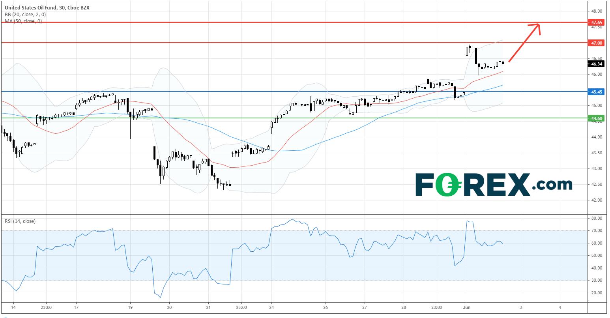Click the 14 date label on the time axis
Viewport: 610px width, 318px height.
coord(13,307)
